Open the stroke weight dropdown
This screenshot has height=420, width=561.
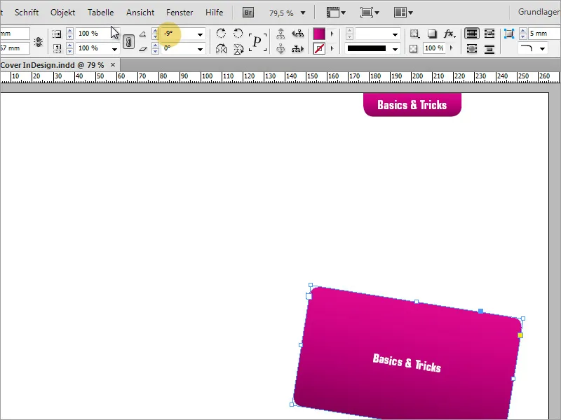[x=395, y=34]
